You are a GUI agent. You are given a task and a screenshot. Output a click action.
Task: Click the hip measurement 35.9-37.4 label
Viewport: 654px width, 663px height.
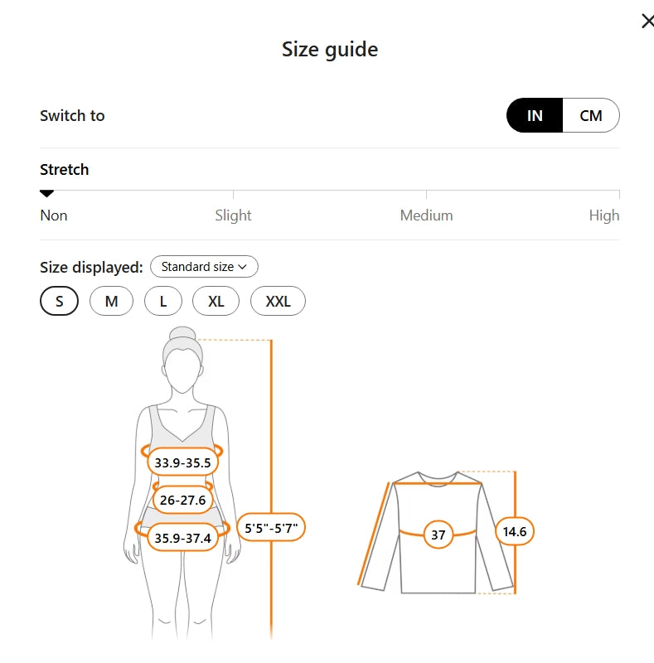(182, 538)
